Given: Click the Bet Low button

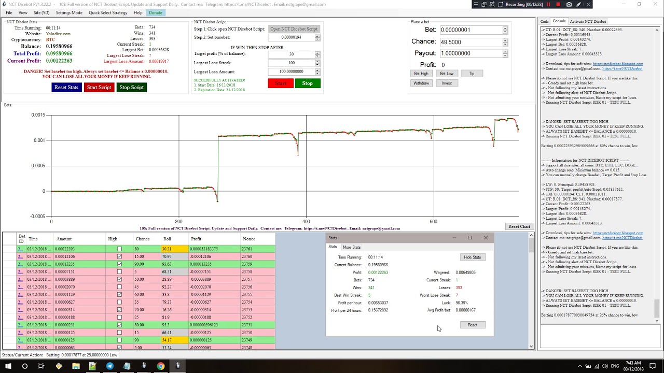Looking at the screenshot, I should 447,74.
